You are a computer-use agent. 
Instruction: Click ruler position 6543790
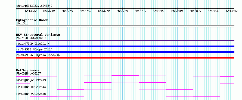140,11
